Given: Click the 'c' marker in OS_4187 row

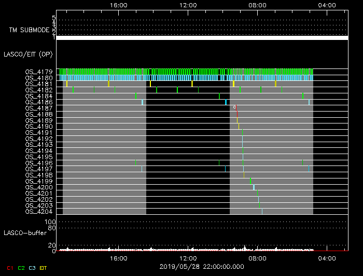Looking at the screenshot, I should (x=234, y=107).
